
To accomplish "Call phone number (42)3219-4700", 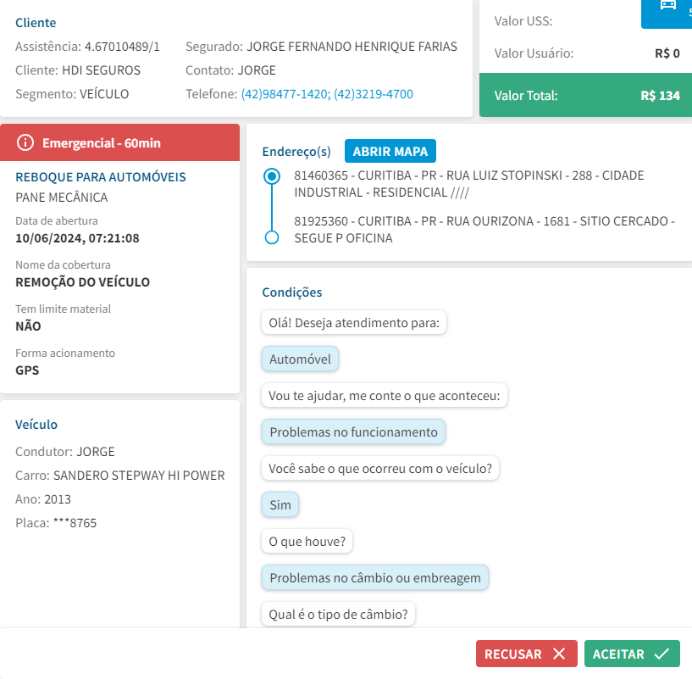I will pos(374,94).
